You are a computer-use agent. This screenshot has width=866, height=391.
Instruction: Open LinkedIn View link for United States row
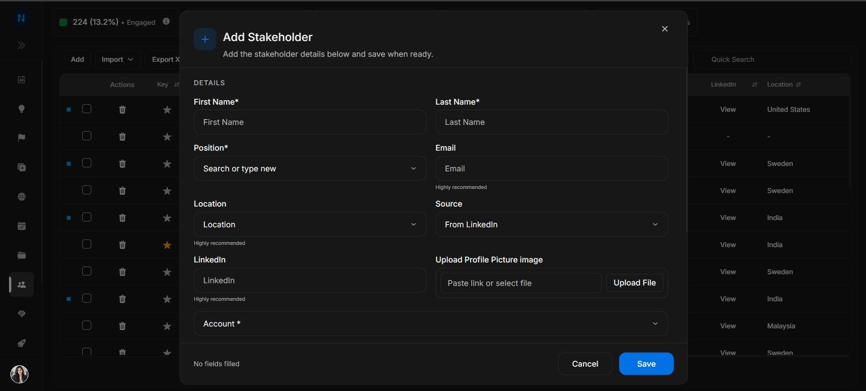point(728,110)
